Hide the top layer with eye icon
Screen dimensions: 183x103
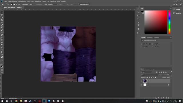coord(142,81)
